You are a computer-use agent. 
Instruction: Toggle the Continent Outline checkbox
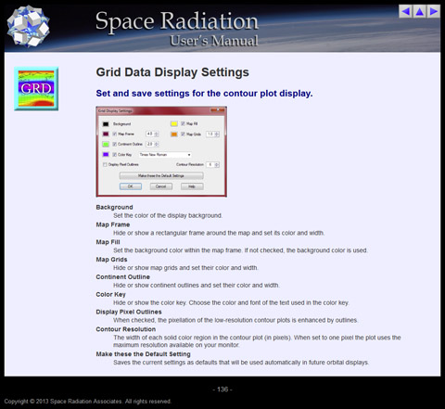(x=115, y=144)
